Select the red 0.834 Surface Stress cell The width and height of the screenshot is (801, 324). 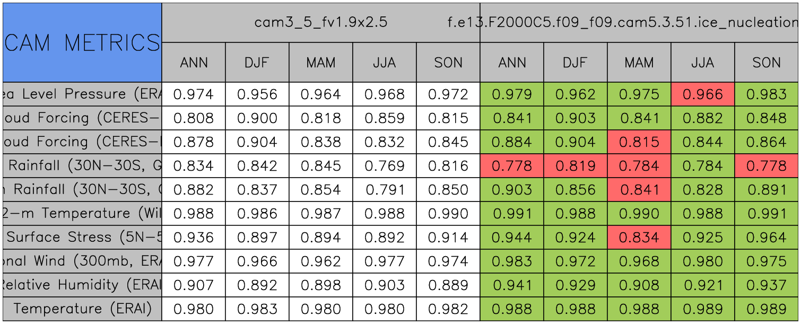pyautogui.click(x=639, y=238)
